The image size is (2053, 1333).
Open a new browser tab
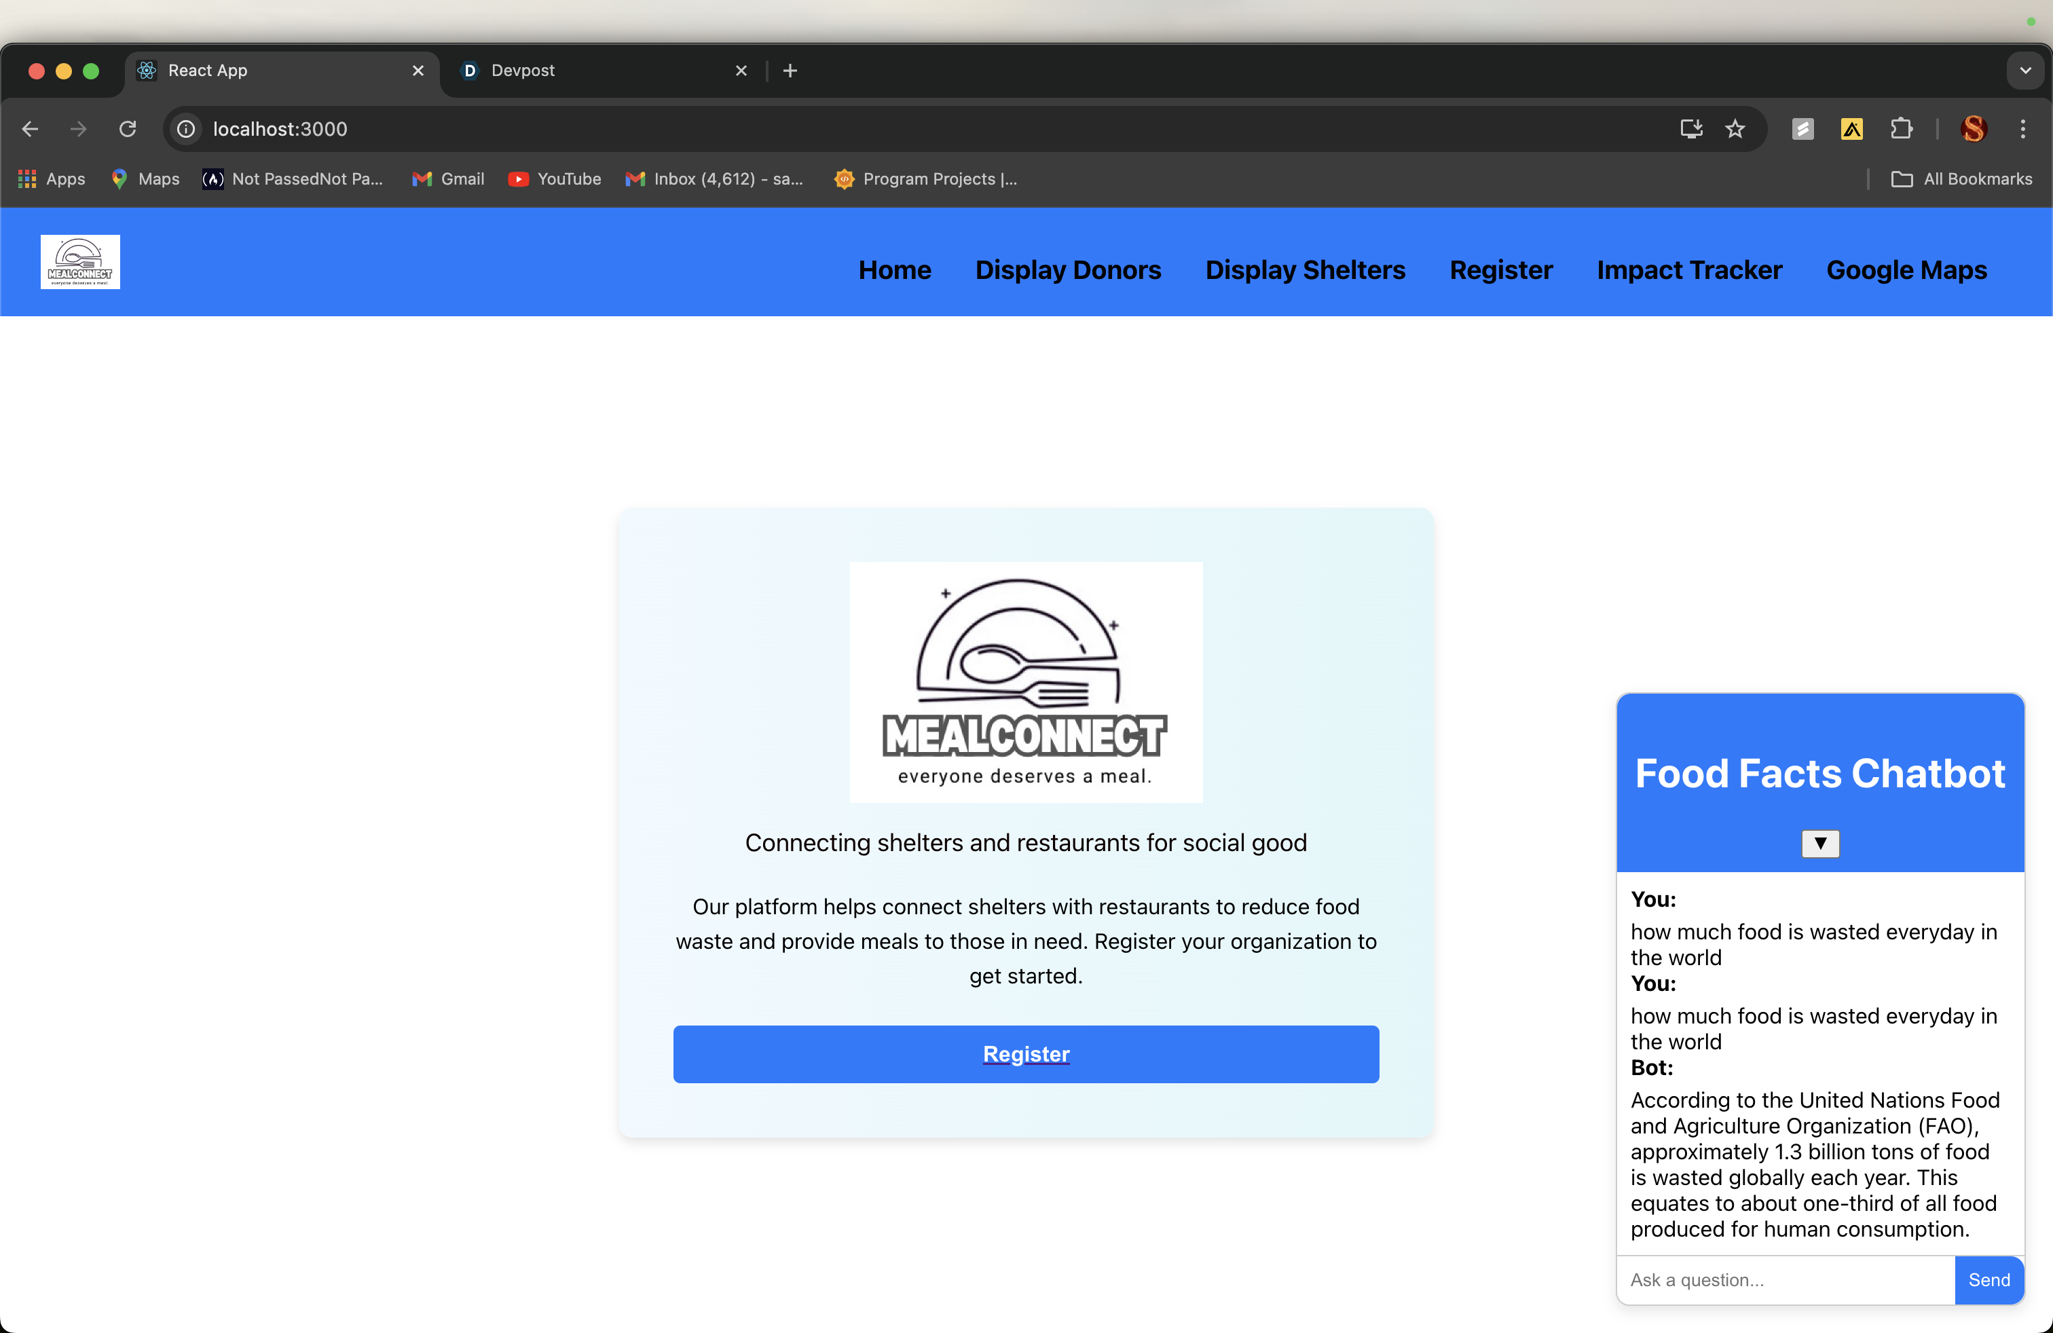[x=790, y=71]
